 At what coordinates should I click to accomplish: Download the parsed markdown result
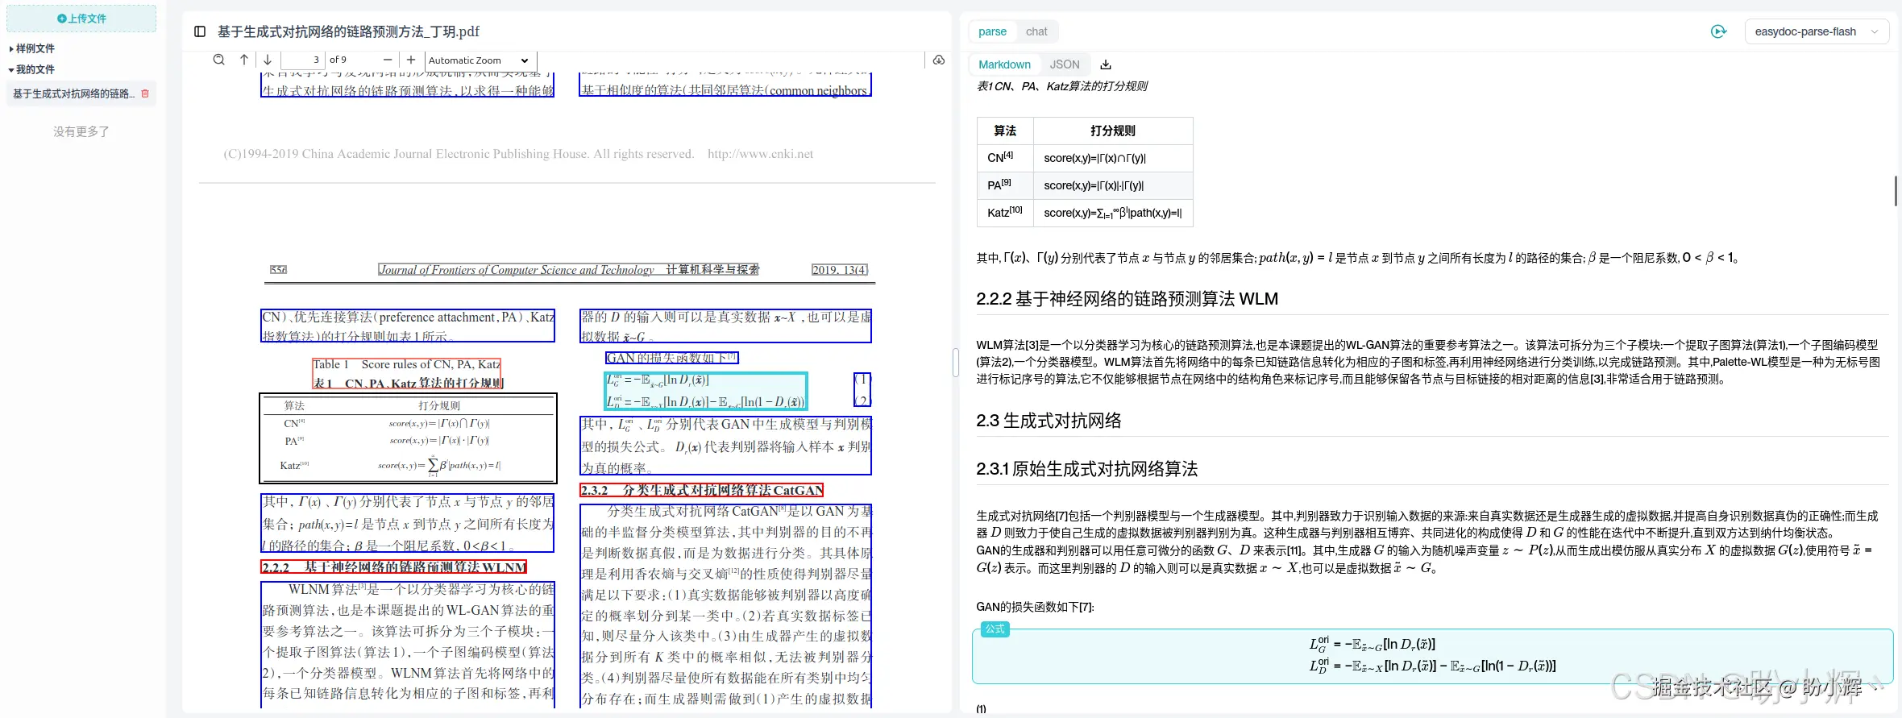click(x=1106, y=64)
